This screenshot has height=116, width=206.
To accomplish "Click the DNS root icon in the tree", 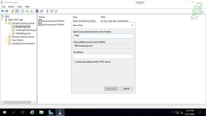I will pyautogui.click(x=2, y=16).
